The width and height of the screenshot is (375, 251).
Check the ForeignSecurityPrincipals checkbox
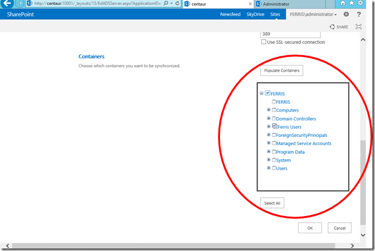tap(274, 135)
